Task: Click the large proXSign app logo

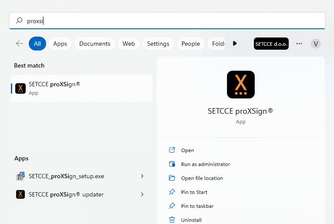Action: pos(241,85)
